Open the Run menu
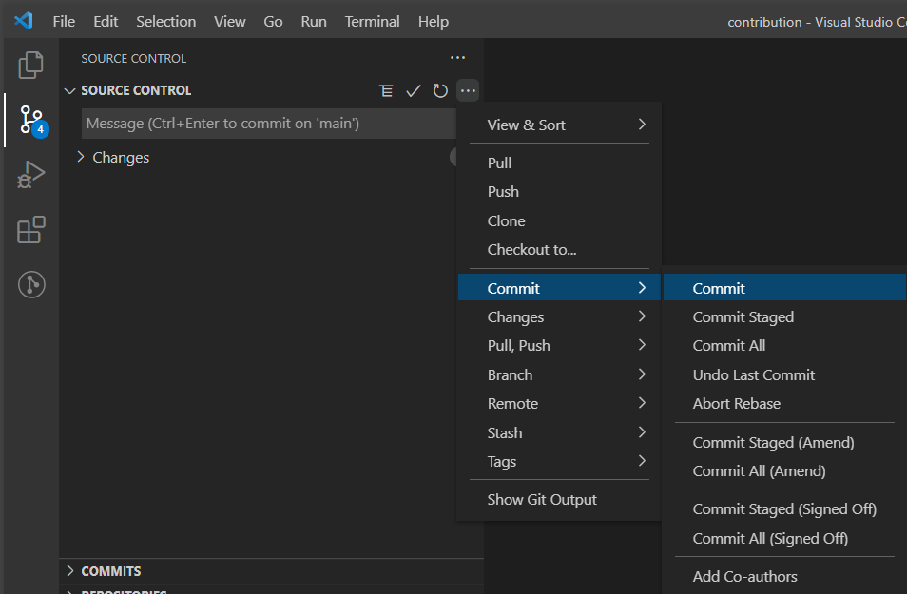The width and height of the screenshot is (907, 594). tap(314, 22)
